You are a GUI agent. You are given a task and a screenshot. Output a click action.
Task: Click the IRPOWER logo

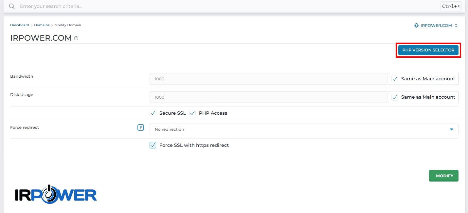click(56, 194)
